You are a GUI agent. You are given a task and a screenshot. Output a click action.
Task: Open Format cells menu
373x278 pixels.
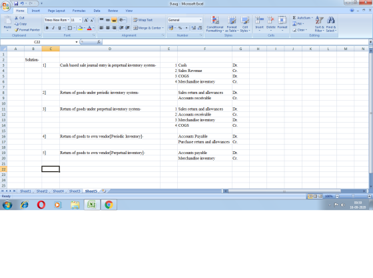282,24
